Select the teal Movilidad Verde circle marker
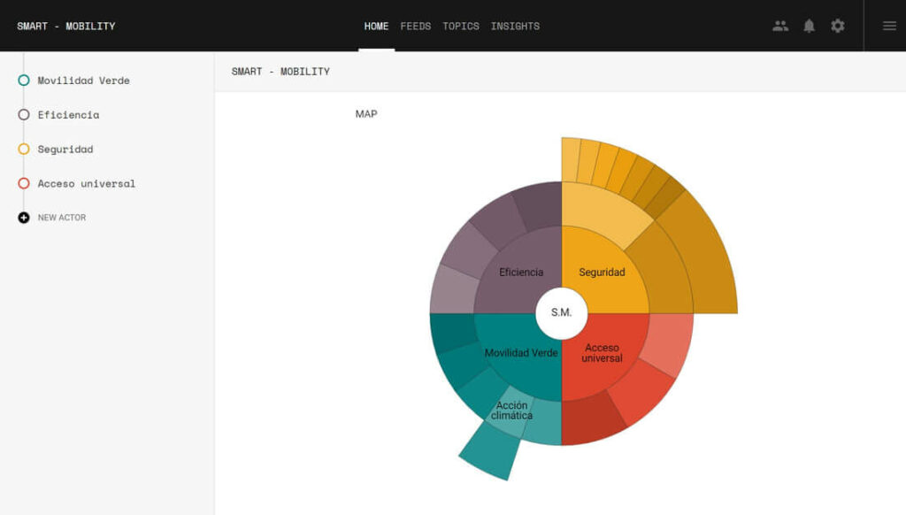The image size is (906, 515). click(x=24, y=81)
